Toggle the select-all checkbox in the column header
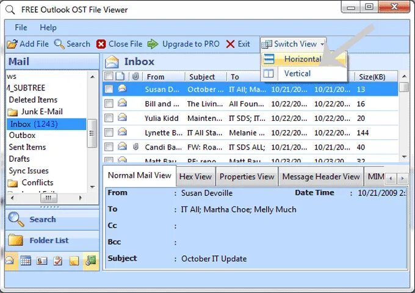This screenshot has width=415, height=293. tap(109, 76)
